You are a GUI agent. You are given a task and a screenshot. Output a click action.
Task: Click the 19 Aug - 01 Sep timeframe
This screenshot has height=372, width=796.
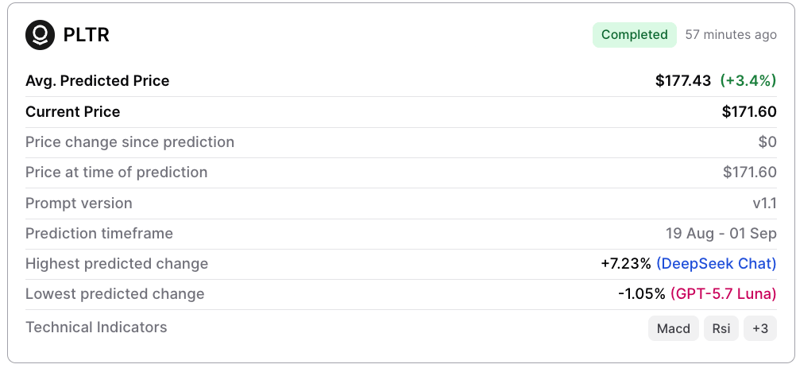click(x=721, y=234)
